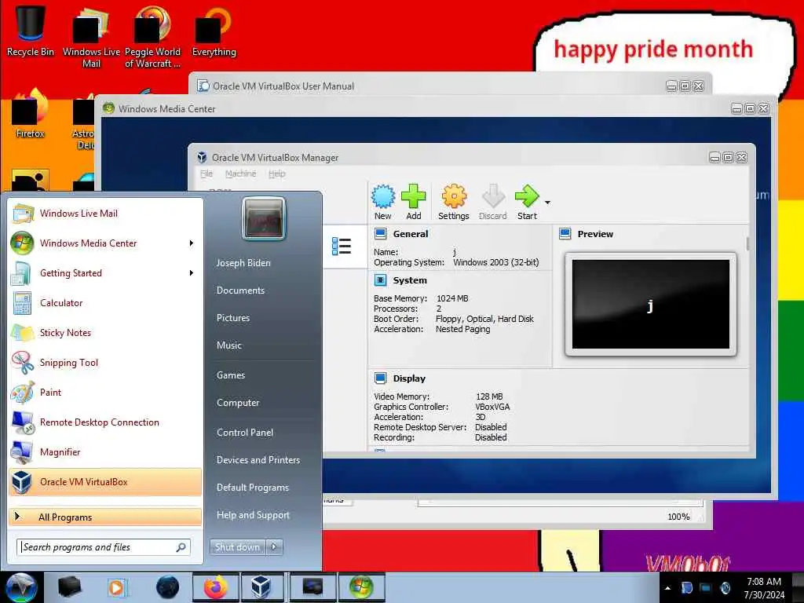
Task: Open Pictures from Start menu
Action: 232,318
